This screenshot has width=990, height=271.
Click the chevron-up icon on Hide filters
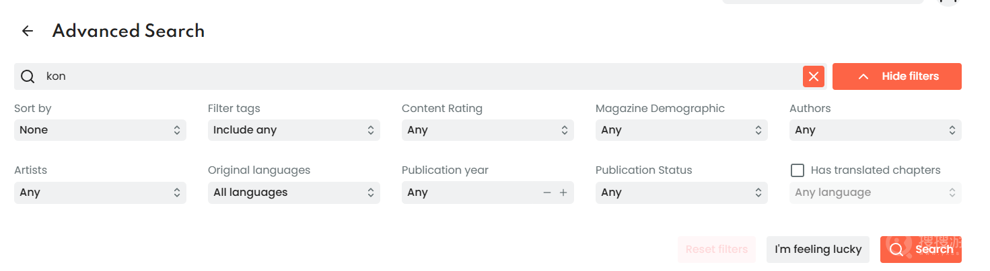[x=863, y=76]
